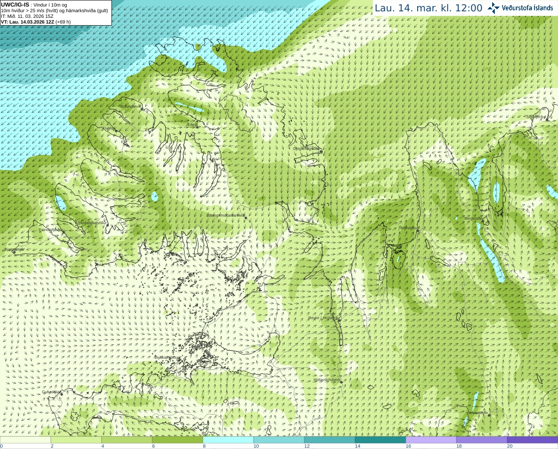Screen dimensions: 558x449
Task: Pick the 0–2 m/s pale yellow legend swatch
Action: (25, 440)
